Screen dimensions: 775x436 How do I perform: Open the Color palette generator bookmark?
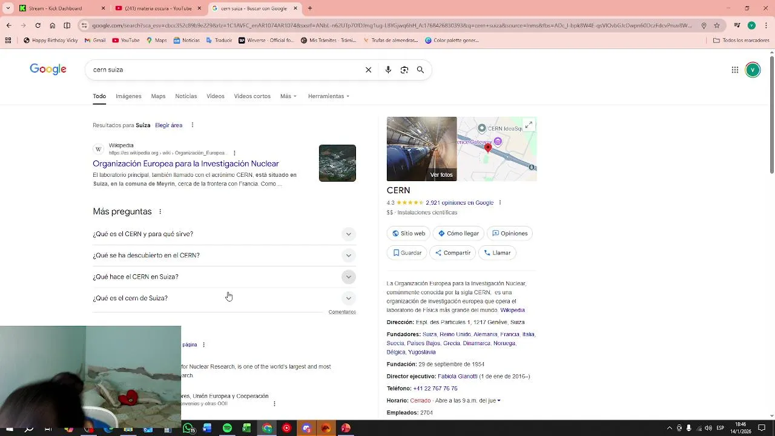pos(452,41)
